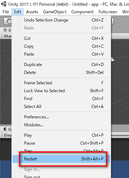Select Copy from Edit menu
This screenshot has width=129, height=178.
click(61, 46)
